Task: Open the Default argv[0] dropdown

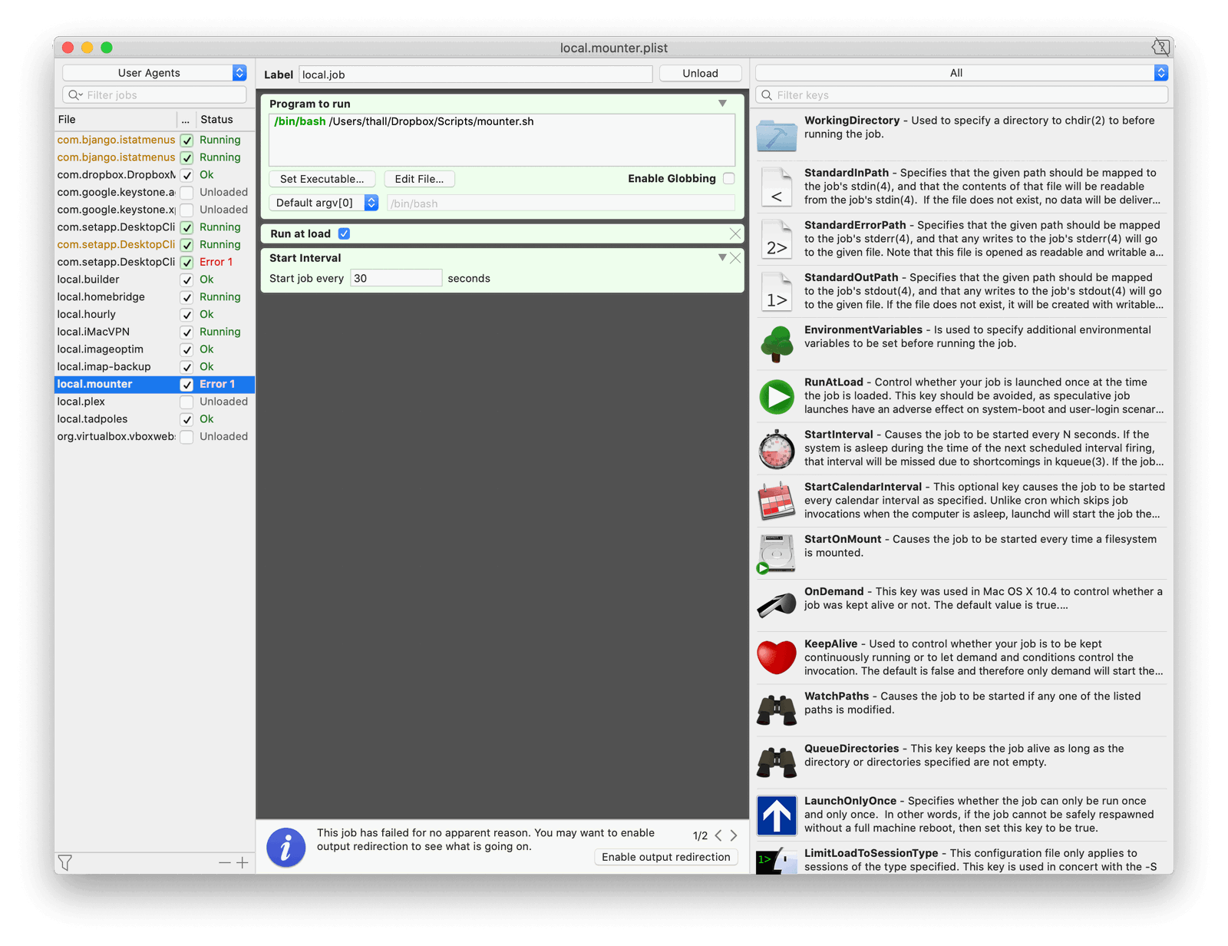Action: tap(323, 203)
